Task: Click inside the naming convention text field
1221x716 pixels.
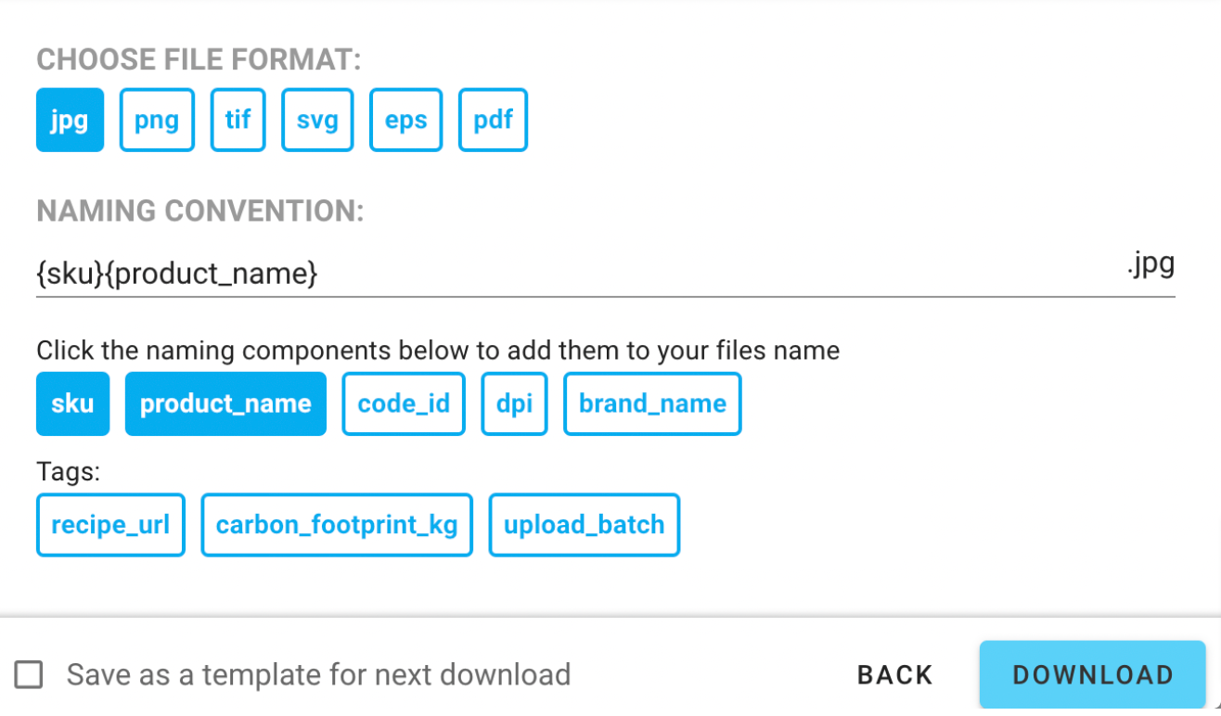Action: pyautogui.click(x=557, y=274)
